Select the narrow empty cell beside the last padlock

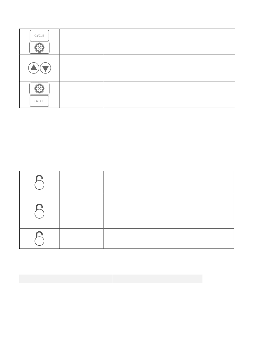click(81, 238)
